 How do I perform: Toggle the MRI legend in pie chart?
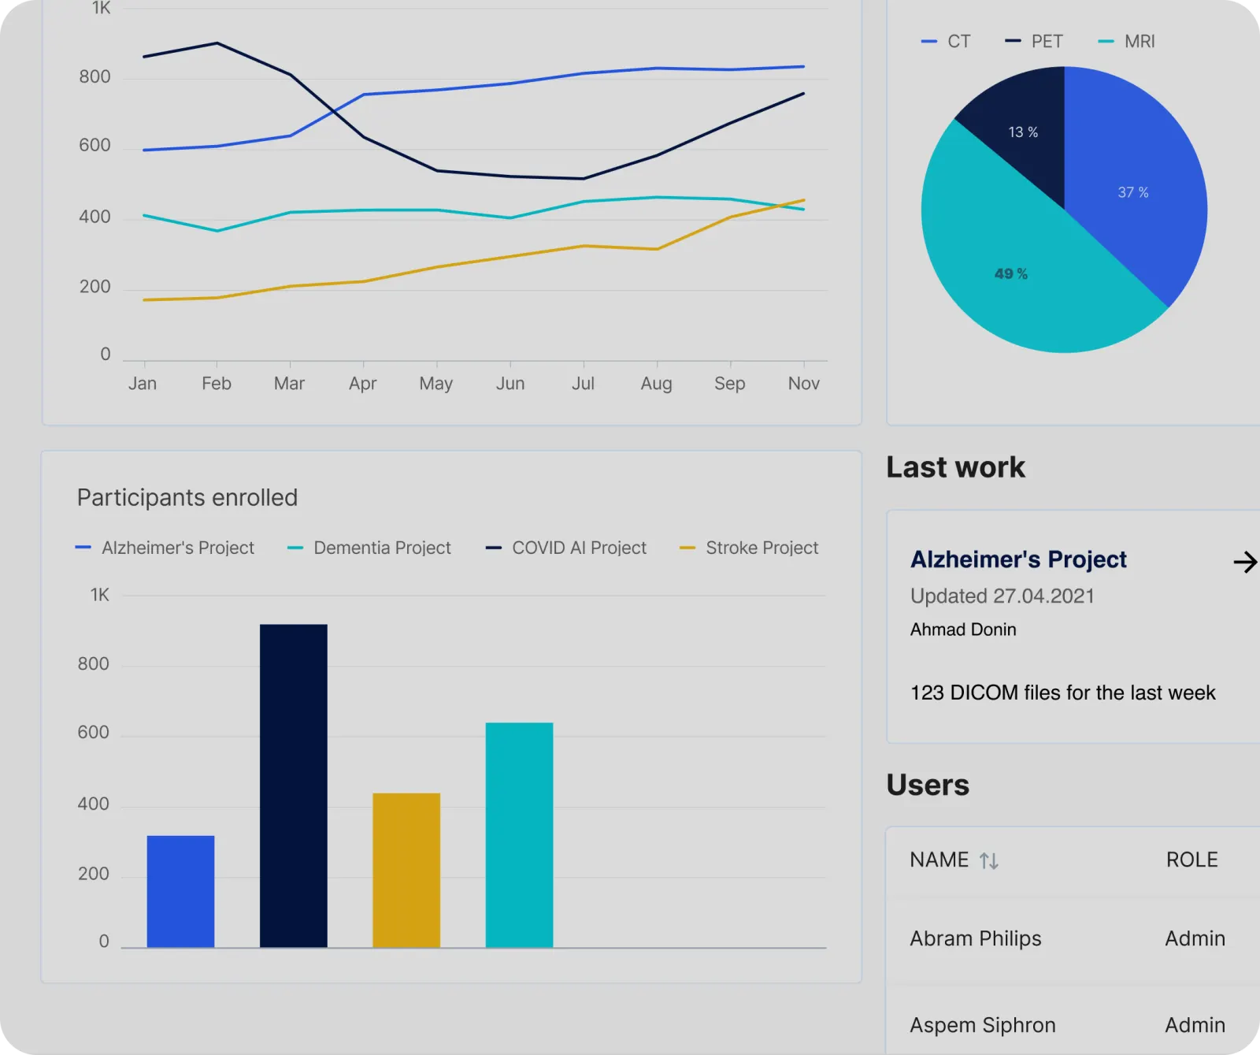pos(1127,41)
